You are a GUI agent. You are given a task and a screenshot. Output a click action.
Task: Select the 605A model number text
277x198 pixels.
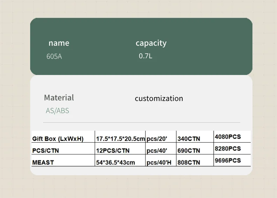(54, 56)
